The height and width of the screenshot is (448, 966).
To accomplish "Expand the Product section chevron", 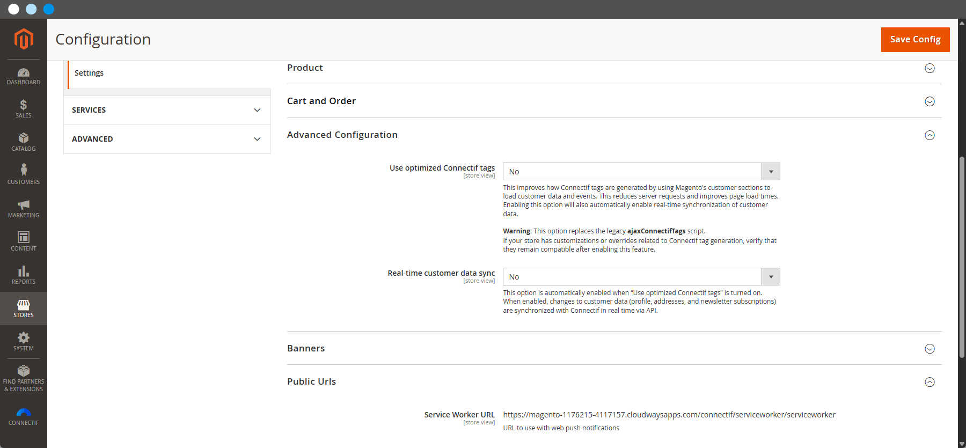I will click(930, 68).
